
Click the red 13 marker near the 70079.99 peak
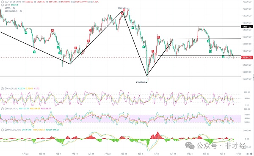pos(124,10)
